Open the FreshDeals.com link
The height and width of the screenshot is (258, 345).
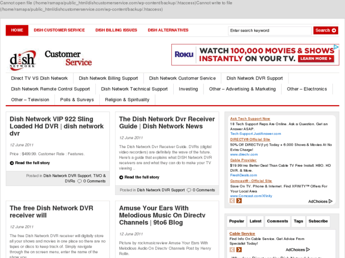pos(243,175)
